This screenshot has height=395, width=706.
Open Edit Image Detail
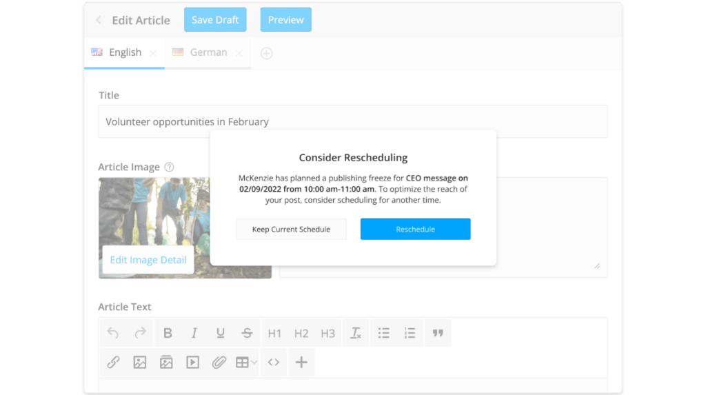click(x=148, y=259)
